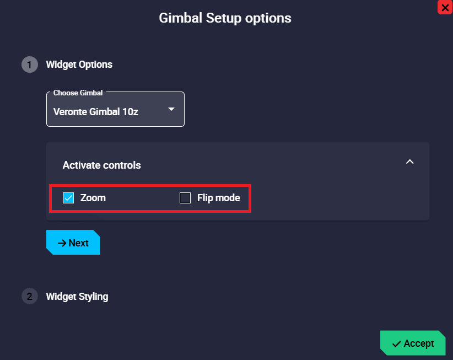This screenshot has width=453, height=360.
Task: Click the Gimbal Setup options title
Action: pyautogui.click(x=225, y=18)
